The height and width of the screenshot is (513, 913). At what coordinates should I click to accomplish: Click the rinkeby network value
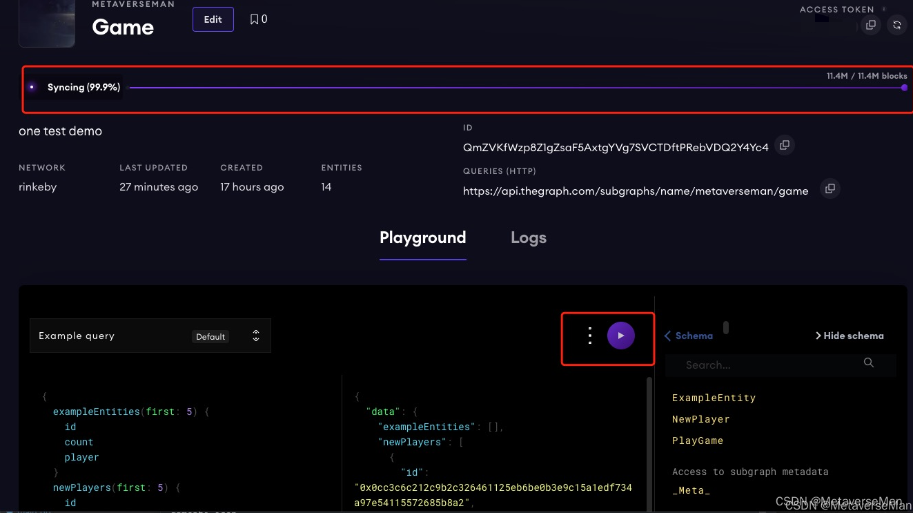(38, 187)
